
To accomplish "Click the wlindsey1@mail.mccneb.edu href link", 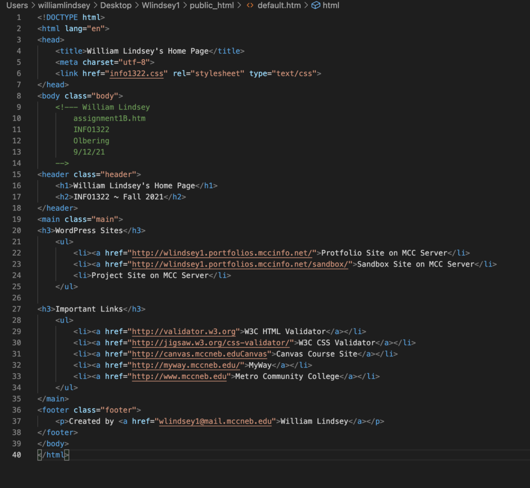I will 215,421.
